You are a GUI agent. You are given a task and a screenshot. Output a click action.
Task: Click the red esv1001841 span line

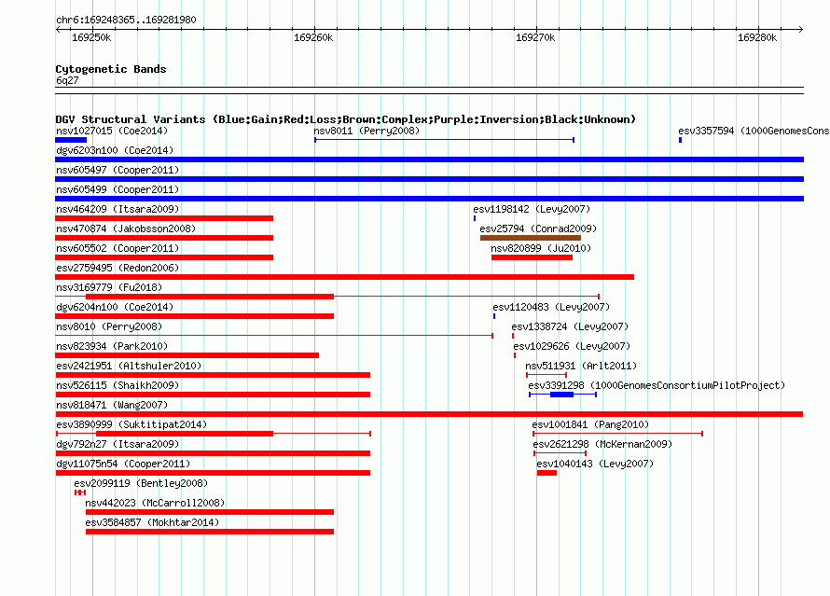617,434
